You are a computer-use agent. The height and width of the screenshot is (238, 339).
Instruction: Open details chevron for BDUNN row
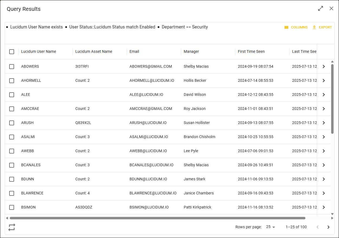point(324,179)
